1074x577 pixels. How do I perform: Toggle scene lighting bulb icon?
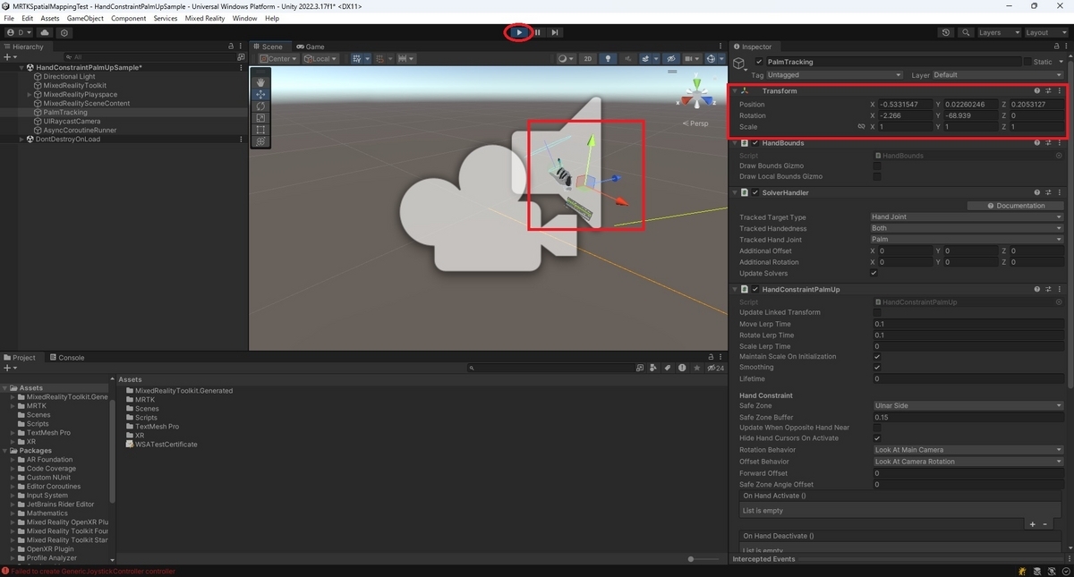609,59
